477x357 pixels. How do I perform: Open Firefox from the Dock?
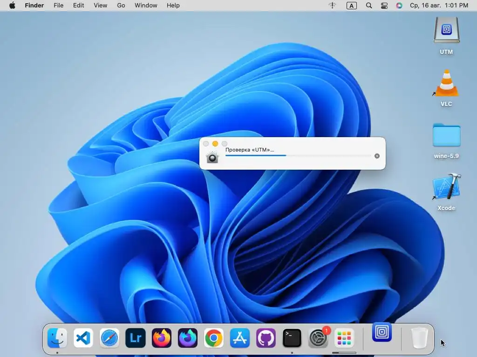tap(162, 338)
